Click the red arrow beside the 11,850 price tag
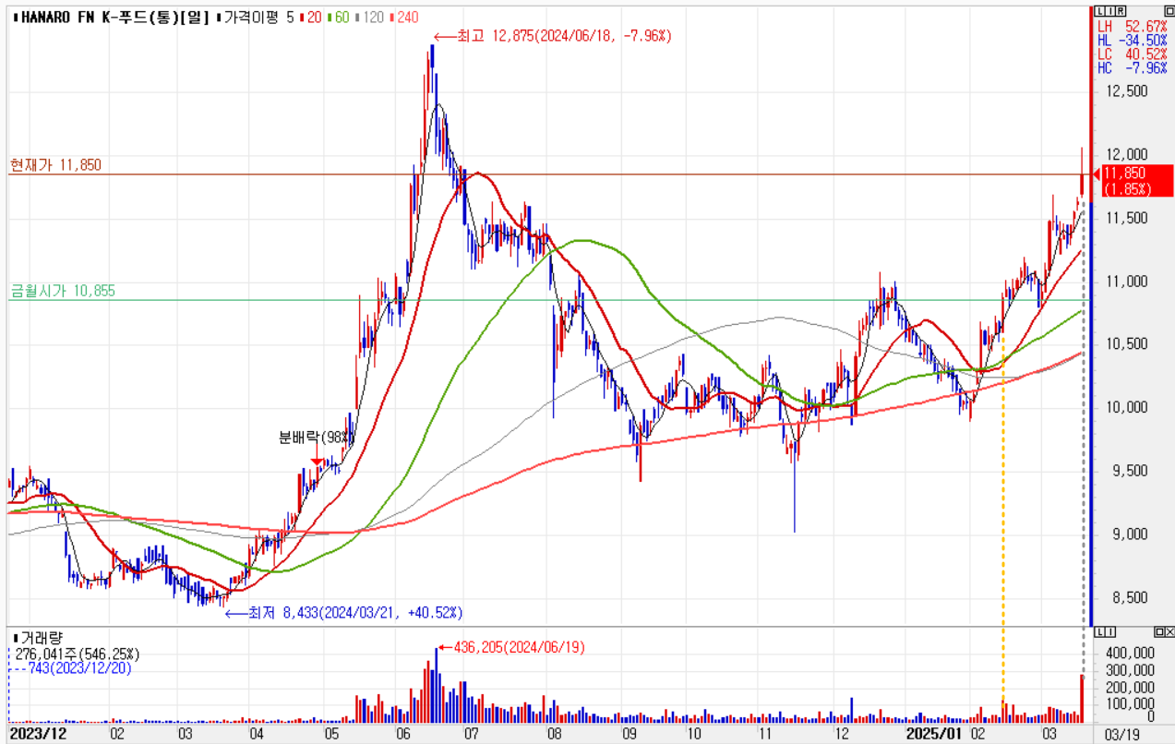Screen dimensions: 1175x744 tap(1095, 174)
